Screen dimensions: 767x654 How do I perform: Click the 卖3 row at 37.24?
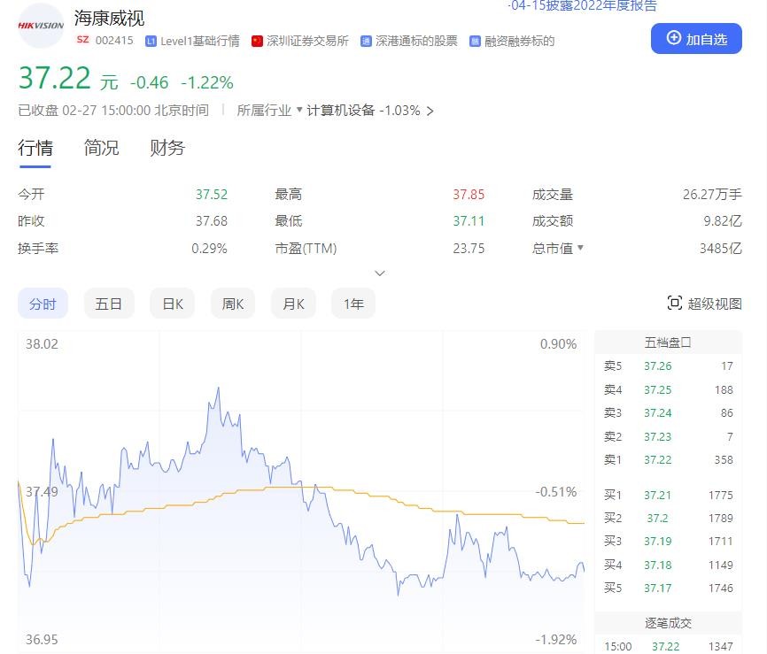[668, 413]
